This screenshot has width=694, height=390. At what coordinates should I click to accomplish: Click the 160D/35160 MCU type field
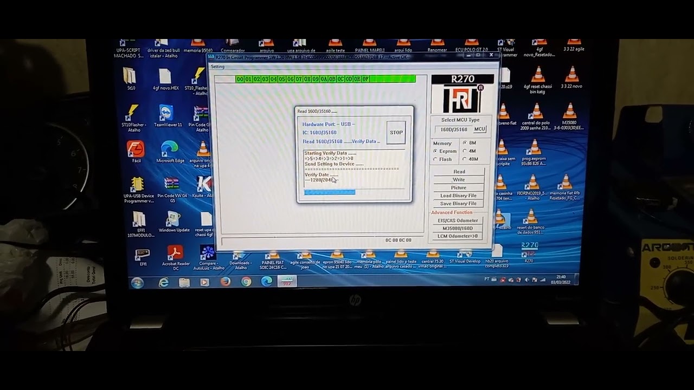coord(454,129)
